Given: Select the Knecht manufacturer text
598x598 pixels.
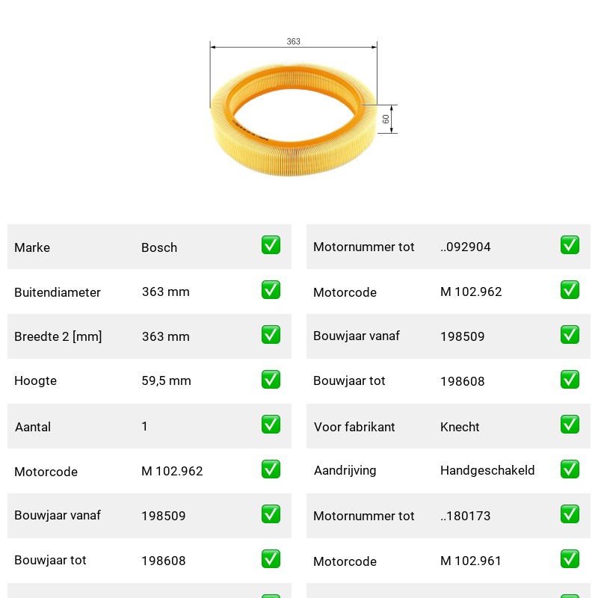Looking at the screenshot, I should click(x=460, y=427).
